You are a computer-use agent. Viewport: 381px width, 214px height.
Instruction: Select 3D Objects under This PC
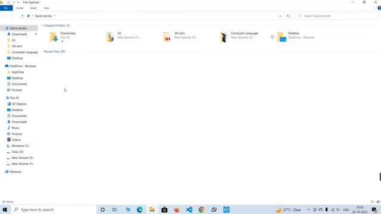[x=19, y=104]
